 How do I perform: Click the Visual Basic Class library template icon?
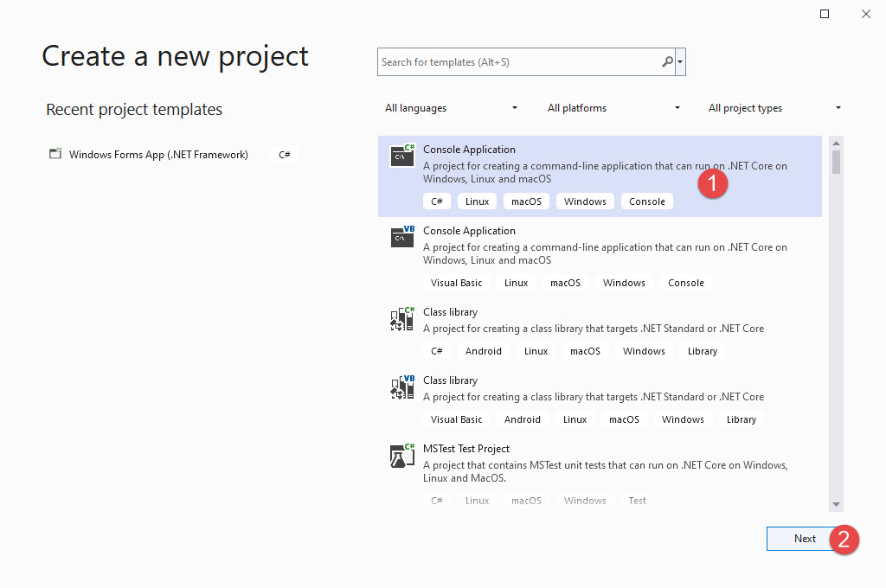coord(401,387)
